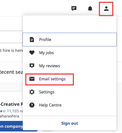Click the star icon beside My reviews
Screen dimensions: 122x133
tap(32, 66)
